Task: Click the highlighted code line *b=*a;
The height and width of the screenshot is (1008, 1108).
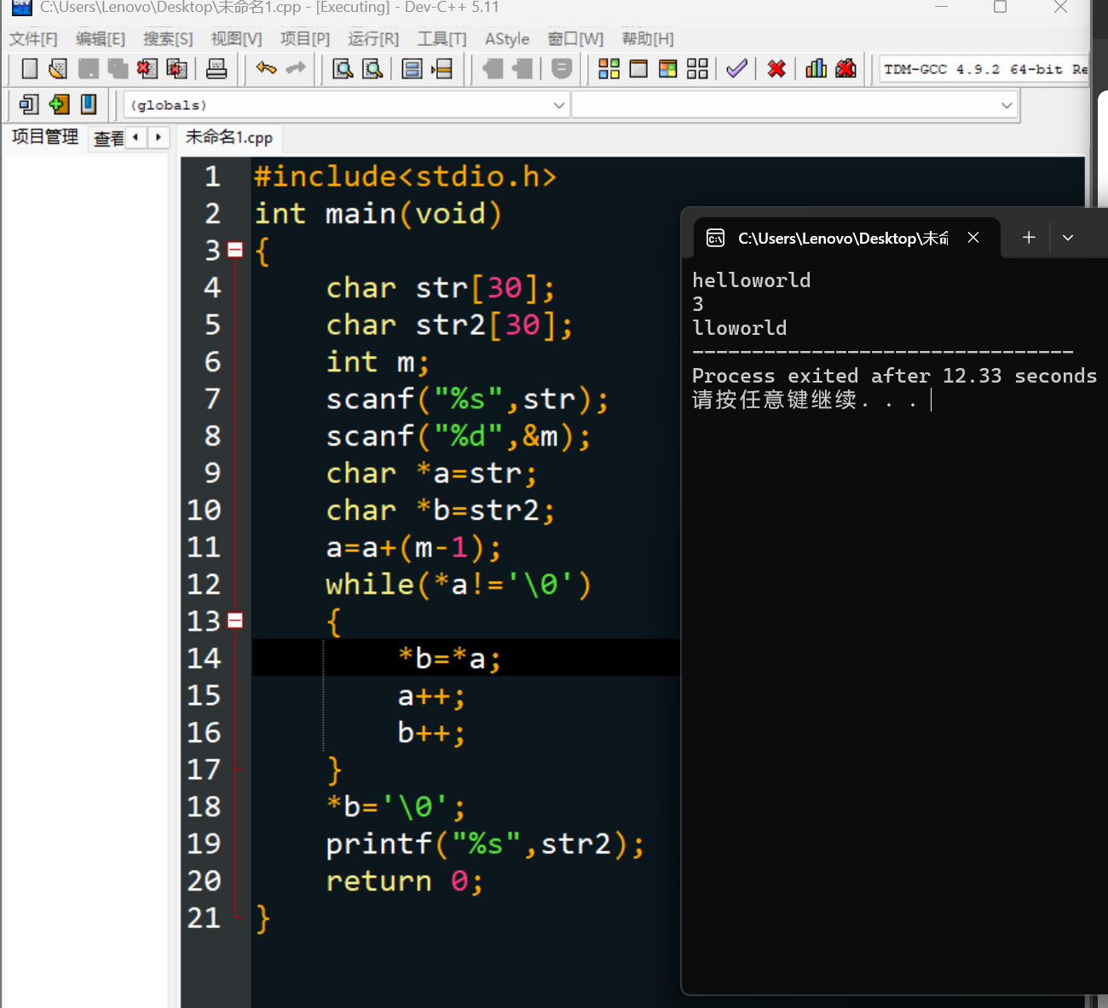Action: 449,659
